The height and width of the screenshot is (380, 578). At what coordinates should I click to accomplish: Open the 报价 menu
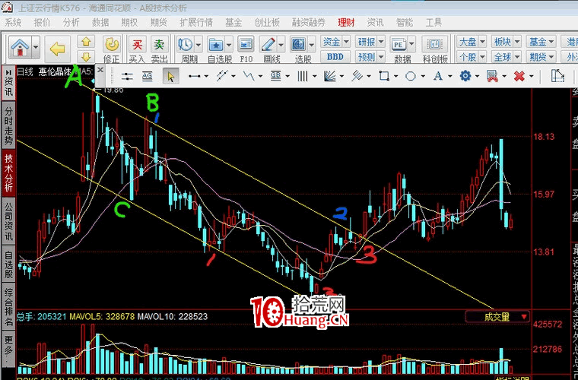point(42,23)
